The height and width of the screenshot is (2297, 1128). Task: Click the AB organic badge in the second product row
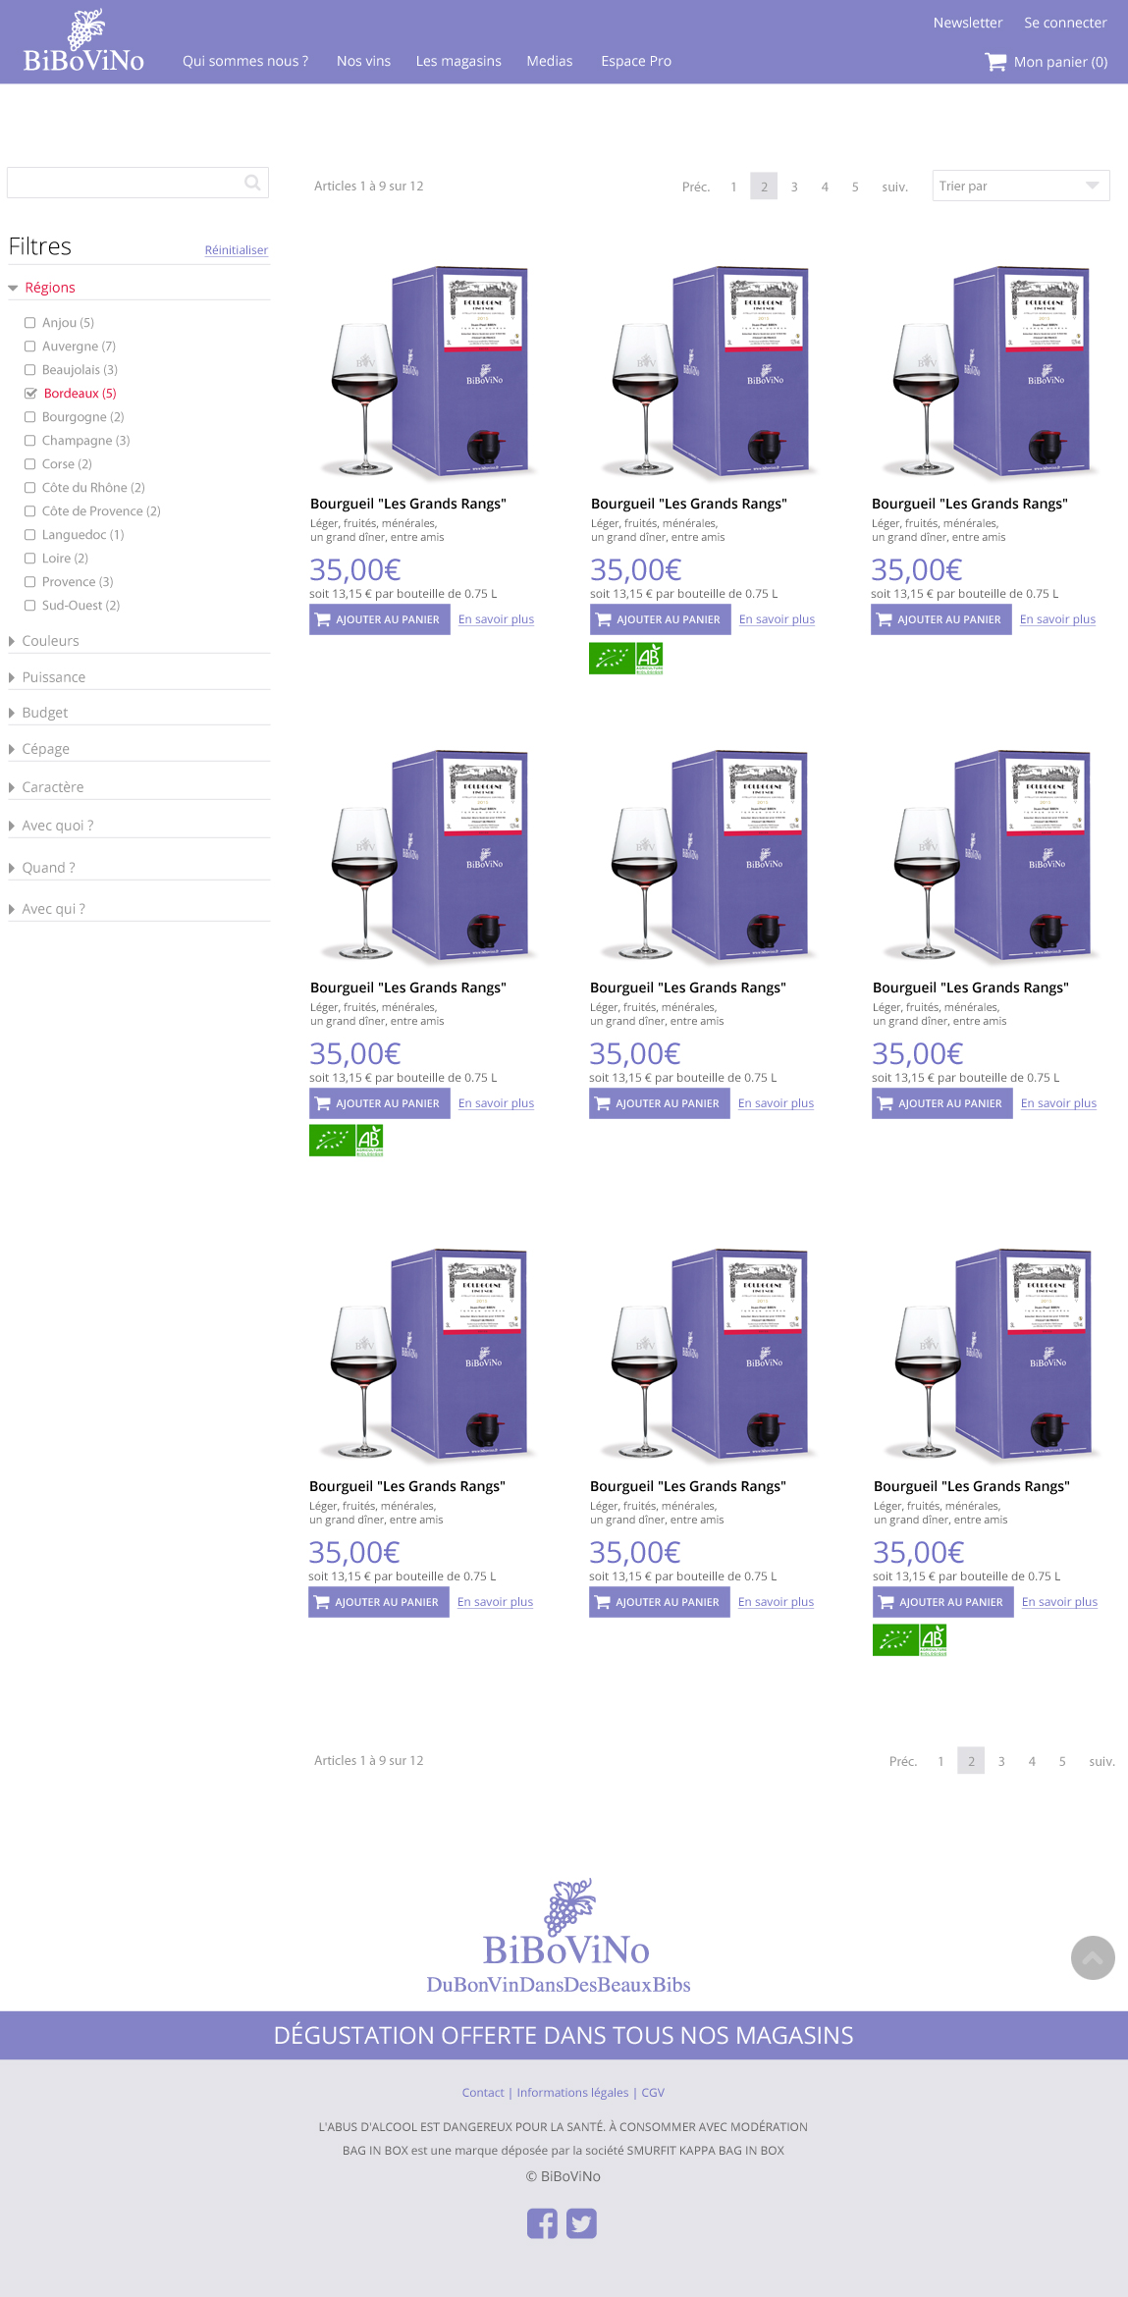tap(369, 1141)
